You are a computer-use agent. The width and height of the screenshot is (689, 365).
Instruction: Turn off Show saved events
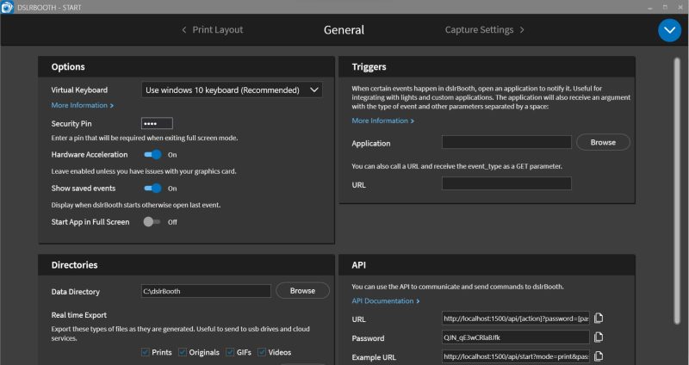(152, 189)
